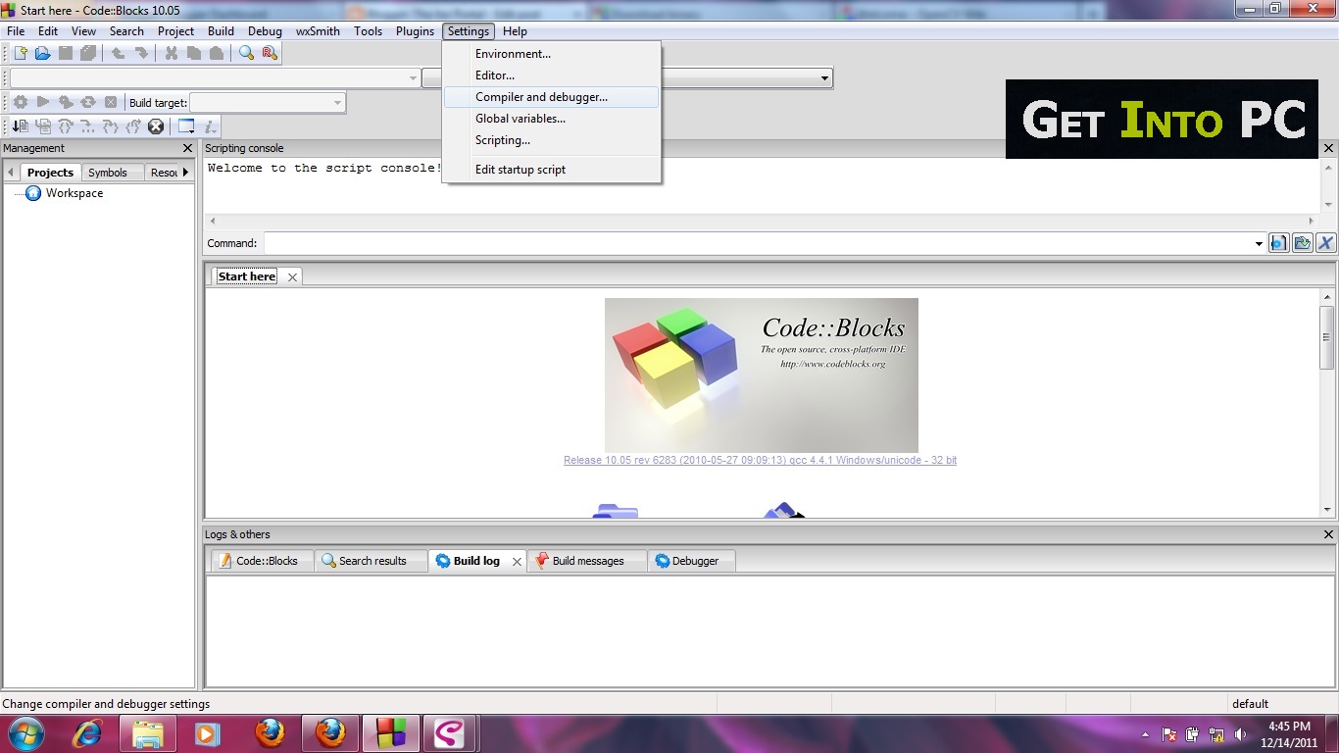Choose Global variables... menu item

coord(552,119)
